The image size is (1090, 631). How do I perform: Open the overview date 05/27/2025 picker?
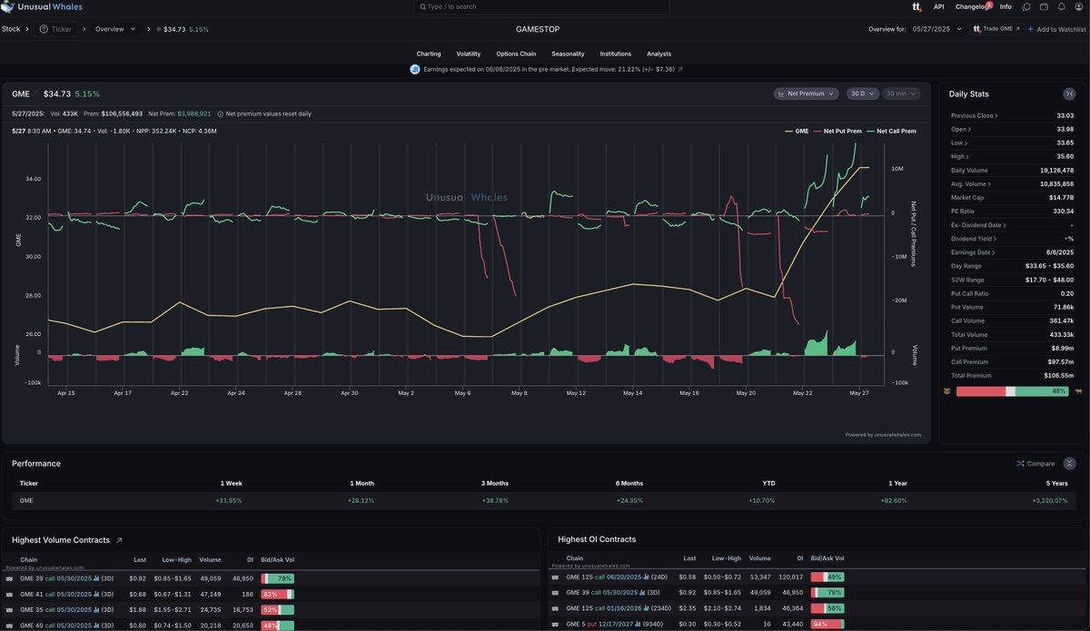point(936,29)
